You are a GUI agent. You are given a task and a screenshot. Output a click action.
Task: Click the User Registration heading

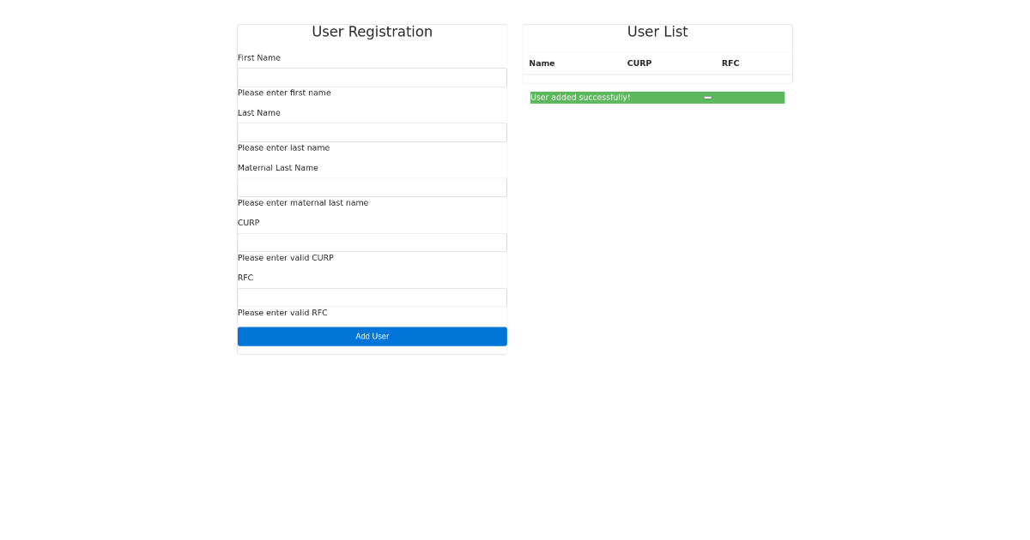(x=372, y=32)
